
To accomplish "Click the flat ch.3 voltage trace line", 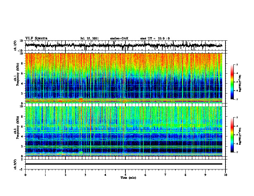I will 123,164.
